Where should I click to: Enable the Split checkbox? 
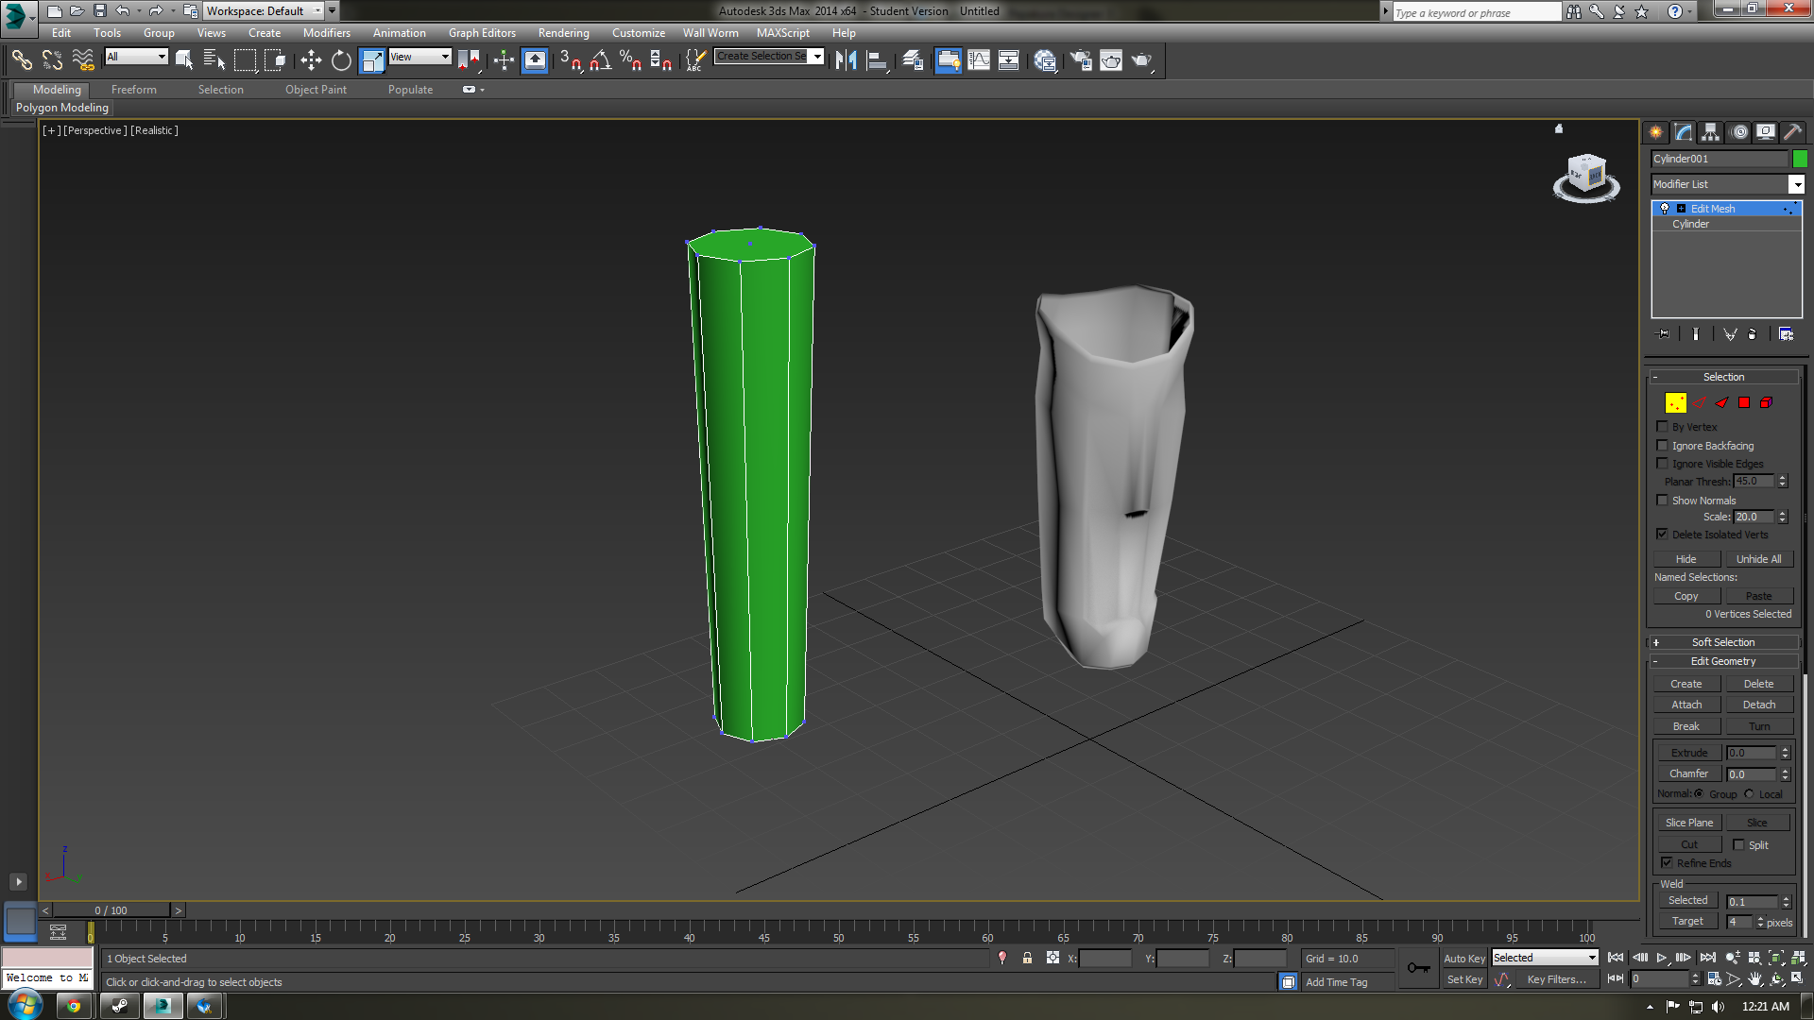(1738, 845)
